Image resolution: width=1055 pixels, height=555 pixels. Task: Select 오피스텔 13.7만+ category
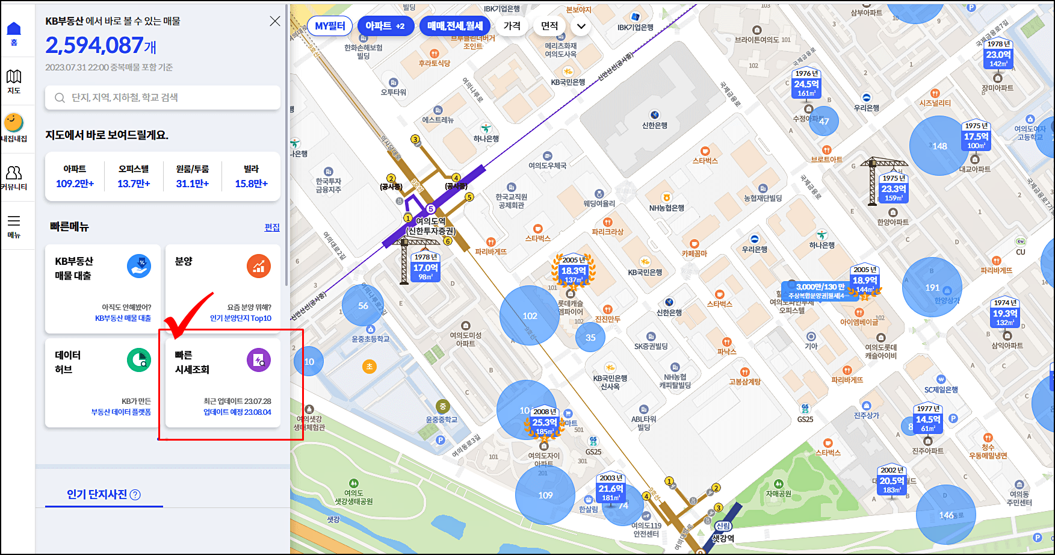134,176
